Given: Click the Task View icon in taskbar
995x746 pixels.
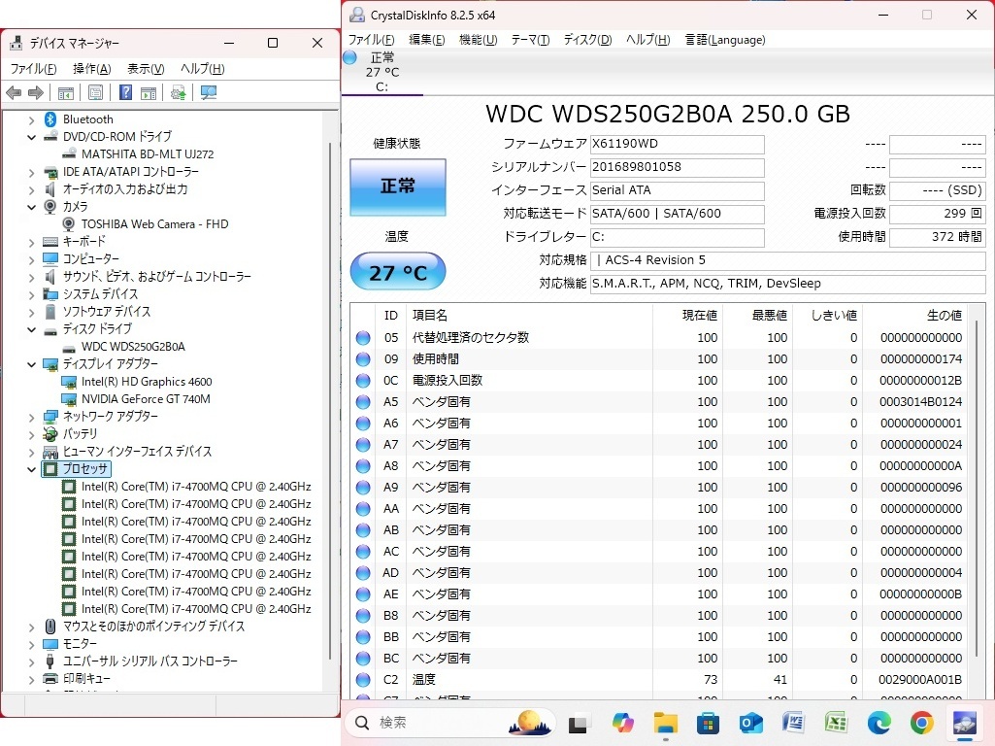Looking at the screenshot, I should [x=580, y=723].
